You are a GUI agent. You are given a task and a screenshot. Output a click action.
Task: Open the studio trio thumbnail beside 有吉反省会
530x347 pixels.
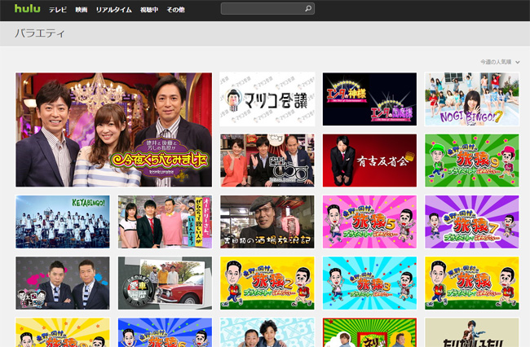(267, 160)
